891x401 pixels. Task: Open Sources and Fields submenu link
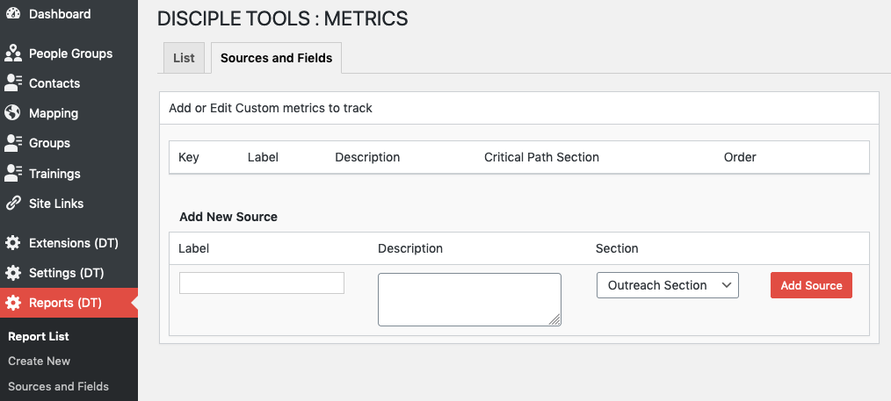(x=59, y=386)
